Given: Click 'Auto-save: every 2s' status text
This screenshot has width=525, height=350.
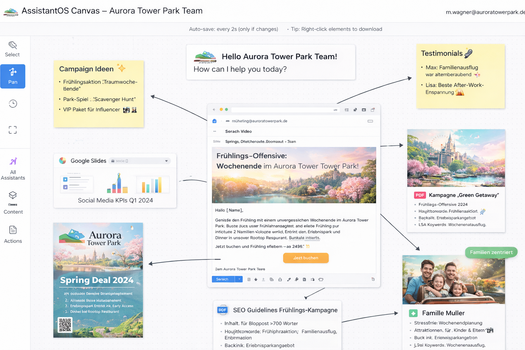Looking at the screenshot, I should (233, 29).
